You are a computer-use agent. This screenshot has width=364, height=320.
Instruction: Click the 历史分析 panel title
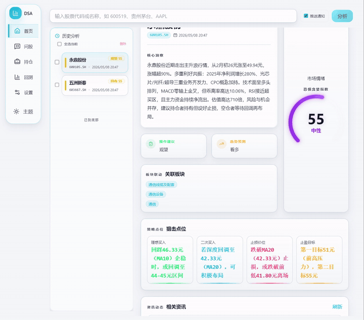click(x=71, y=36)
